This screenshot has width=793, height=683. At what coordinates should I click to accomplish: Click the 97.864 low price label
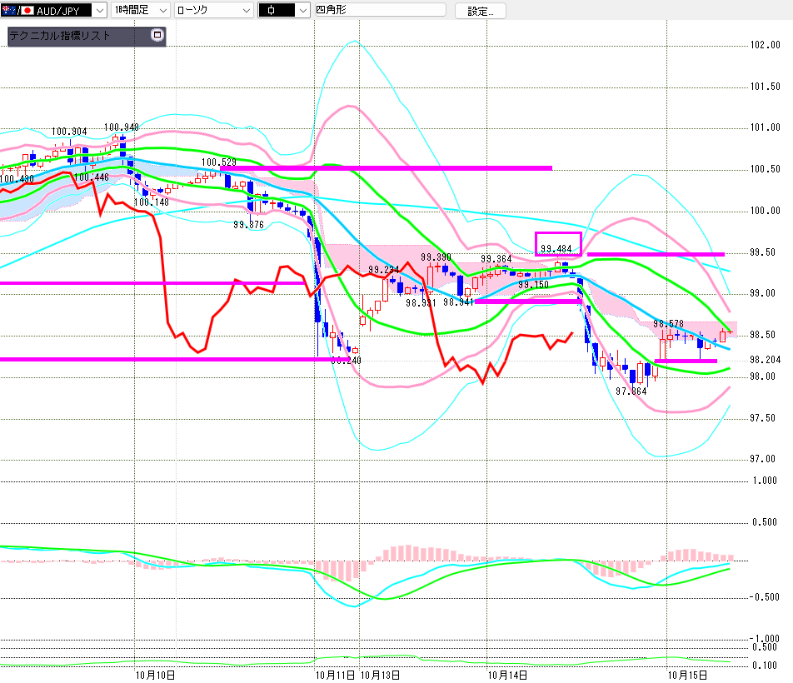(x=631, y=390)
